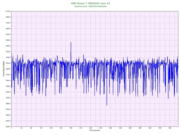Click the 30 tick on the time axis
This screenshot has width=181, height=135.
[21, 128]
